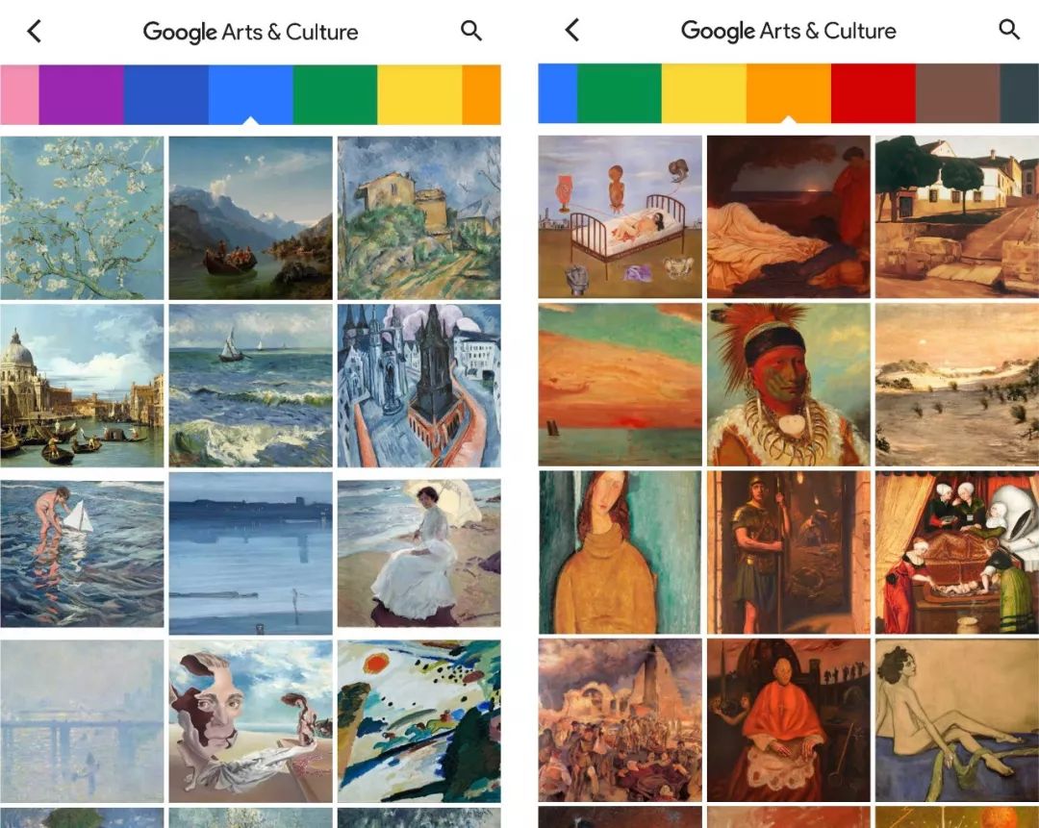Open search on the left screen
The width and height of the screenshot is (1039, 828).
click(x=471, y=31)
